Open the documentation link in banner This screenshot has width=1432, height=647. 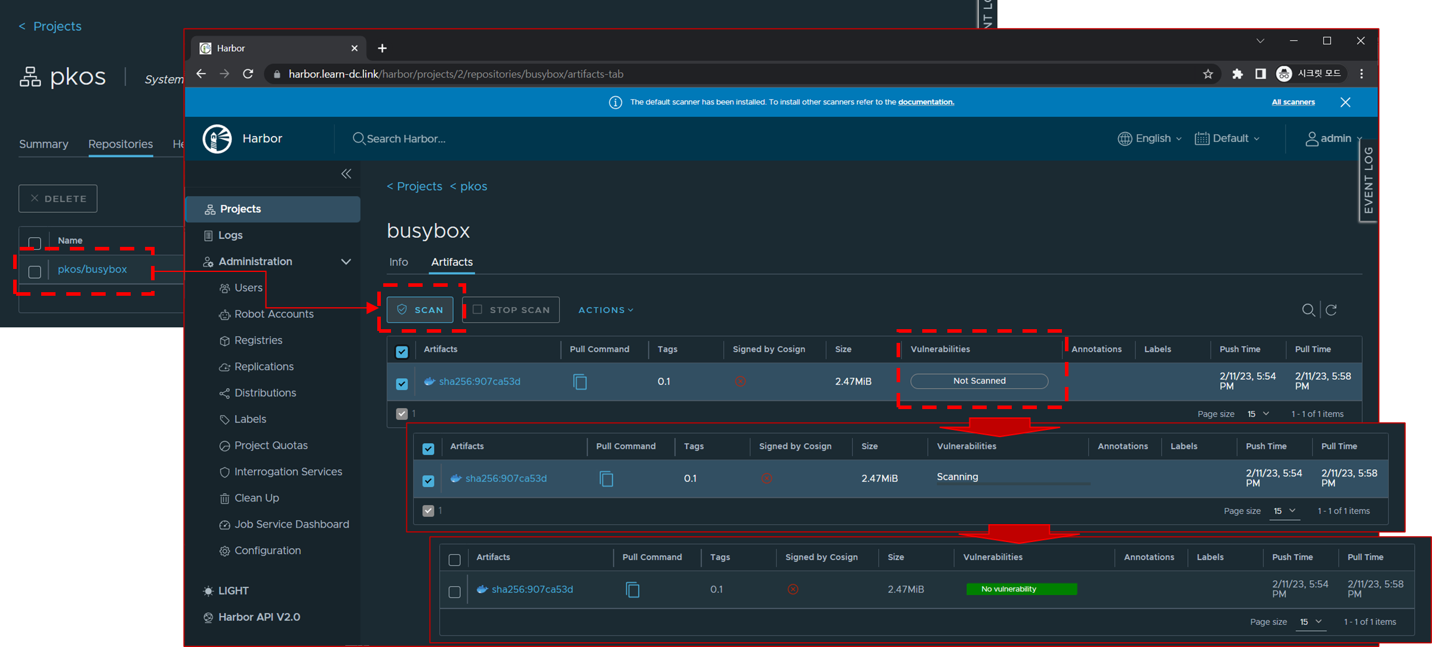(926, 102)
